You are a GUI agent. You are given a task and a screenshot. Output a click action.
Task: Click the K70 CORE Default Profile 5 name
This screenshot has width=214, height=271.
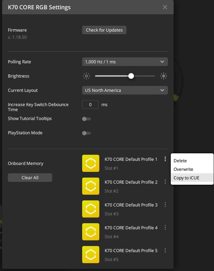(131, 250)
